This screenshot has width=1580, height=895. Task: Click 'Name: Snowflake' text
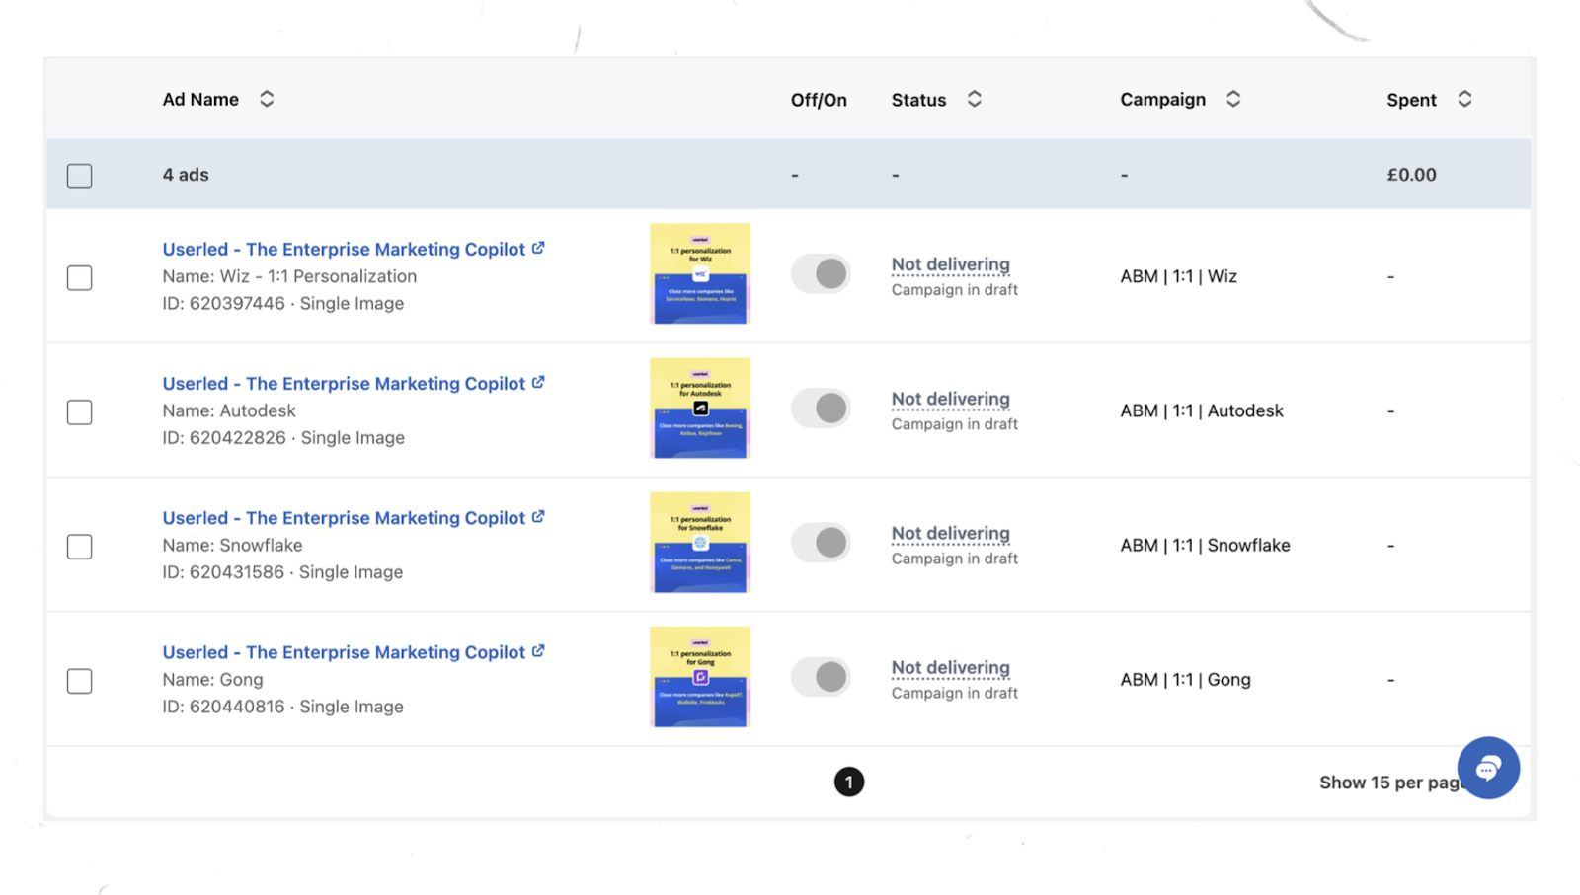point(232,545)
